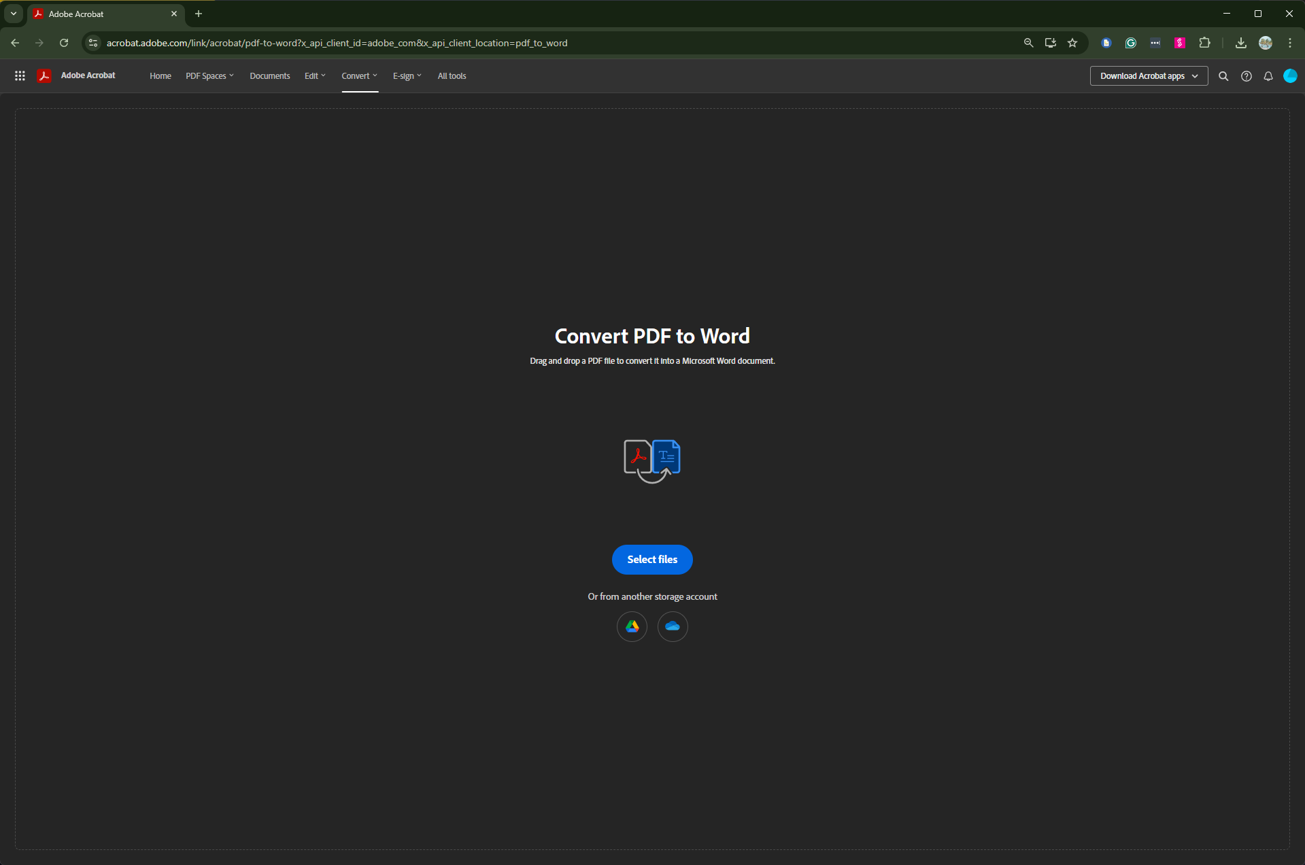This screenshot has width=1305, height=865.
Task: Open the browser Extensions puzzle icon
Action: tap(1204, 43)
